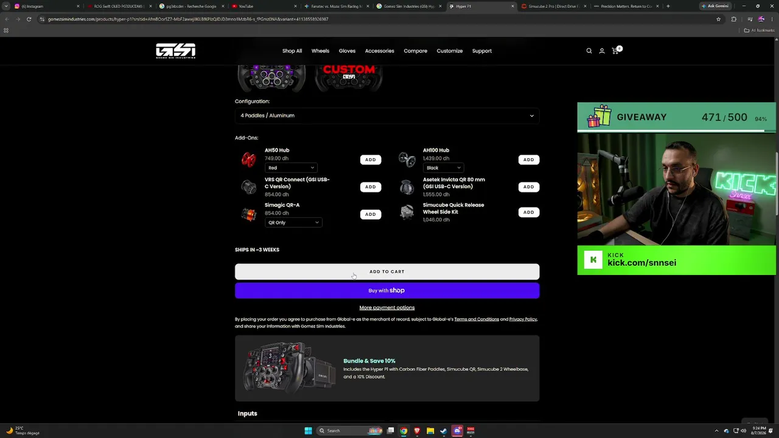The image size is (779, 438).
Task: Switch to the Simucube 2 Pro tab
Action: pyautogui.click(x=553, y=6)
